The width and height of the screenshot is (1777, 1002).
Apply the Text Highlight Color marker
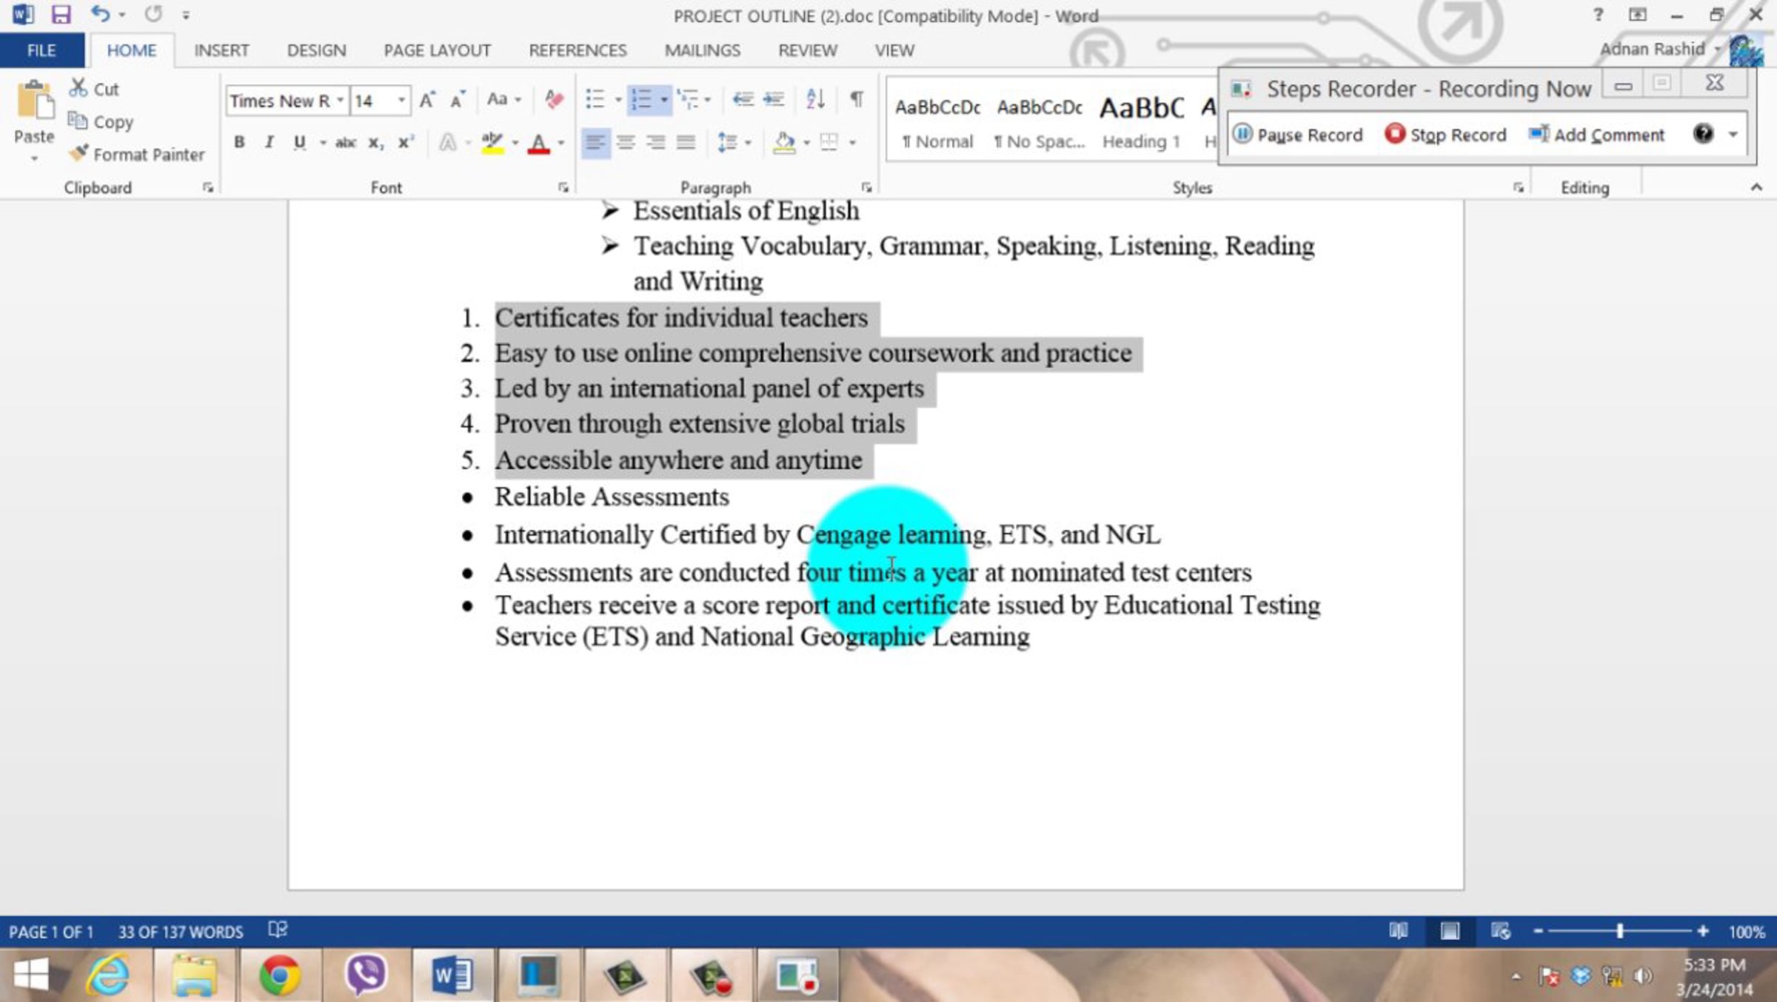(x=492, y=142)
